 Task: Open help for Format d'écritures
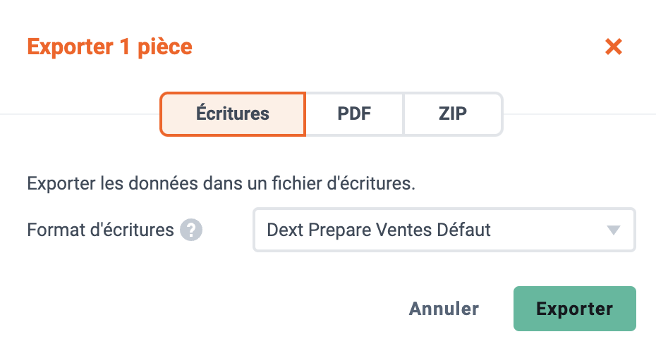(x=191, y=230)
